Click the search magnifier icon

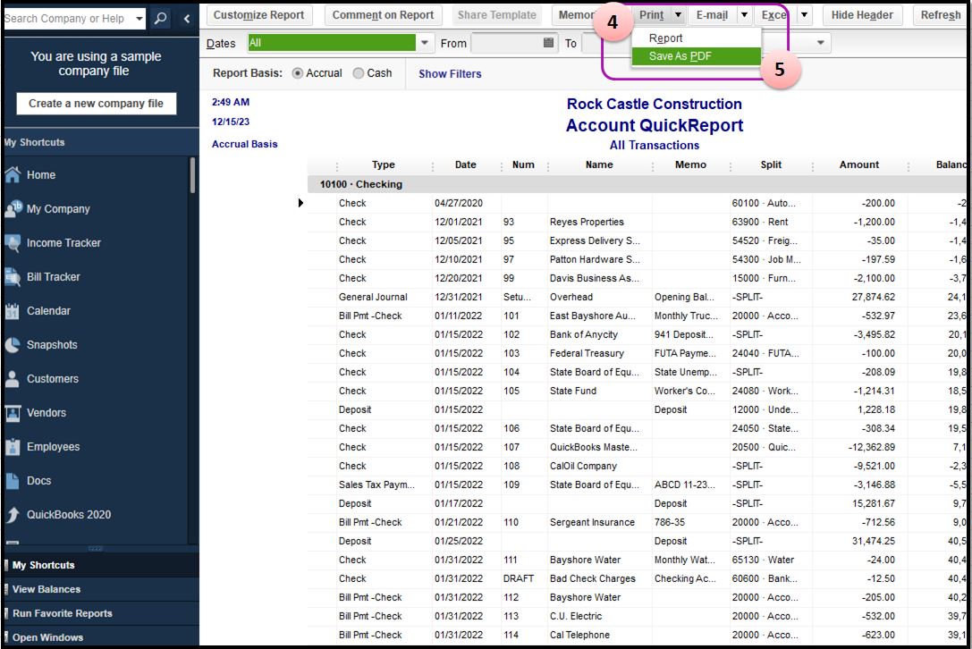point(161,19)
